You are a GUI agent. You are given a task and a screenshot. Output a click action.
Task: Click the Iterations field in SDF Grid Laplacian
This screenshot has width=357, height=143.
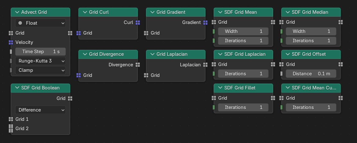coord(243,74)
